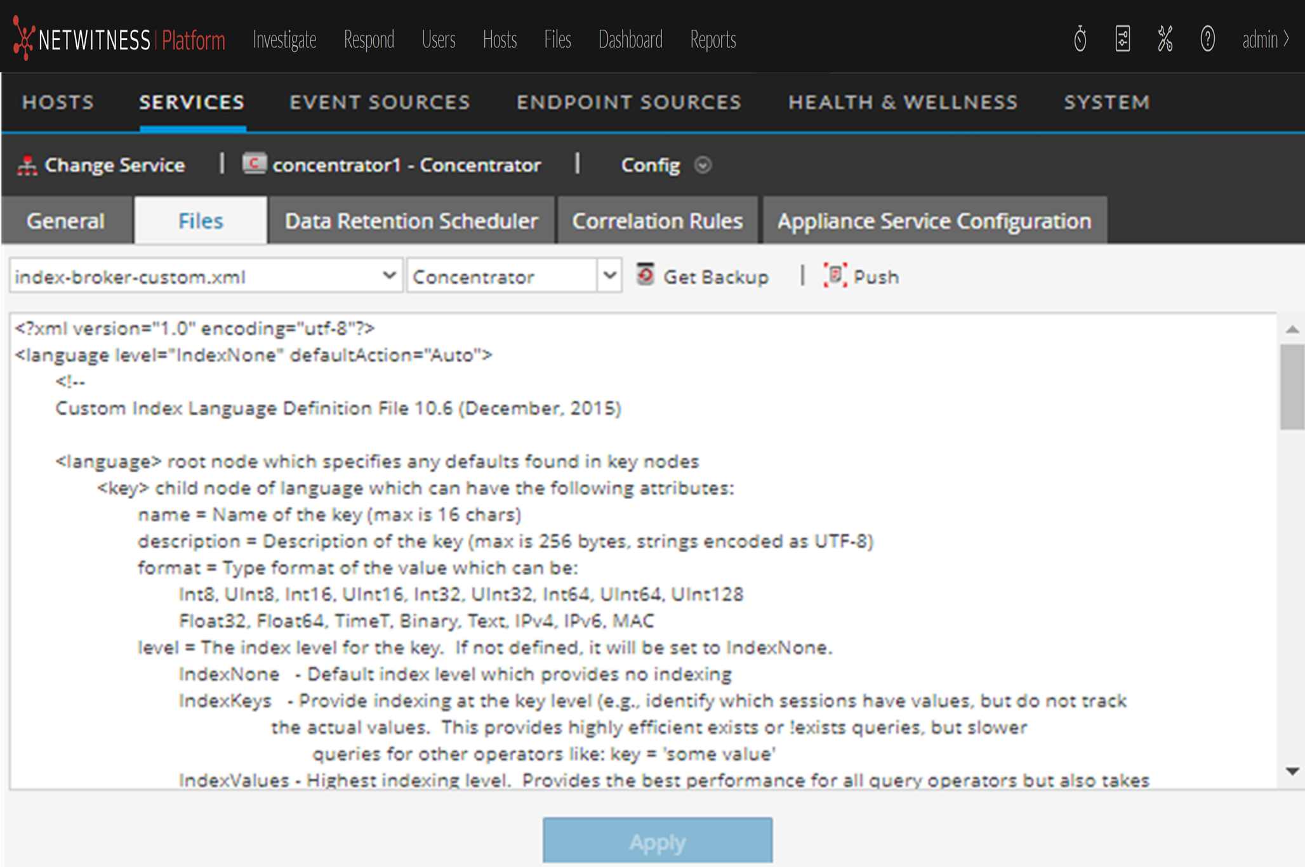1305x867 pixels.
Task: Open the Correlation Rules tab
Action: point(657,221)
